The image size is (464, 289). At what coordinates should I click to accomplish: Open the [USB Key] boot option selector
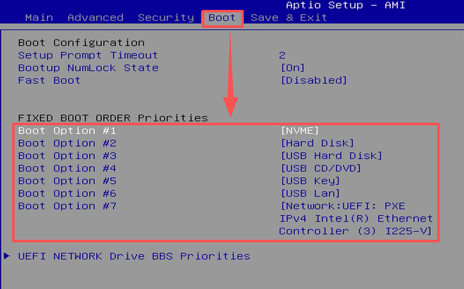click(310, 181)
